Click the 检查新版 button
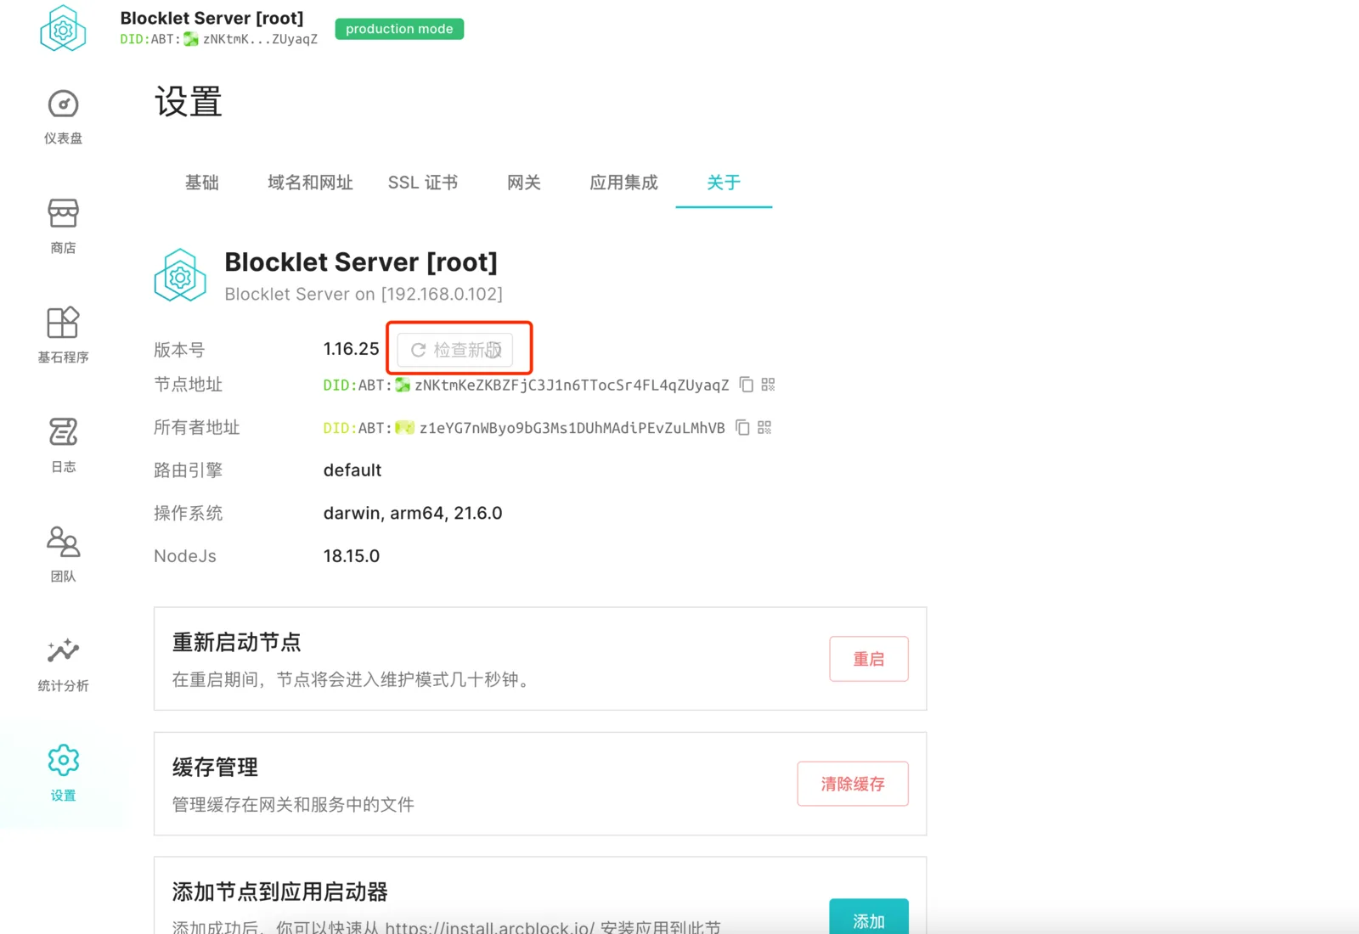This screenshot has width=1359, height=934. click(455, 350)
